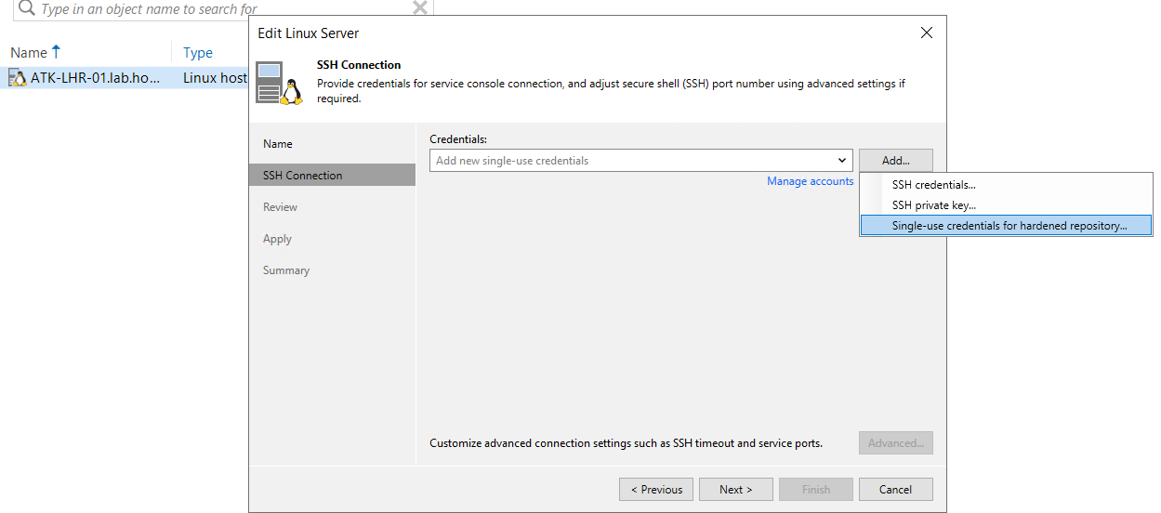Sort the list by Name column header
The height and width of the screenshot is (513, 1161).
[x=29, y=53]
